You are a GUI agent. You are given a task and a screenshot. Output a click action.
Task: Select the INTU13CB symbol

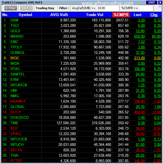point(19,139)
